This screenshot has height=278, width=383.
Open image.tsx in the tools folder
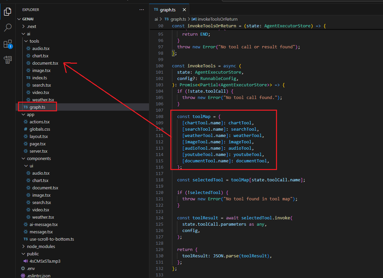41,70
